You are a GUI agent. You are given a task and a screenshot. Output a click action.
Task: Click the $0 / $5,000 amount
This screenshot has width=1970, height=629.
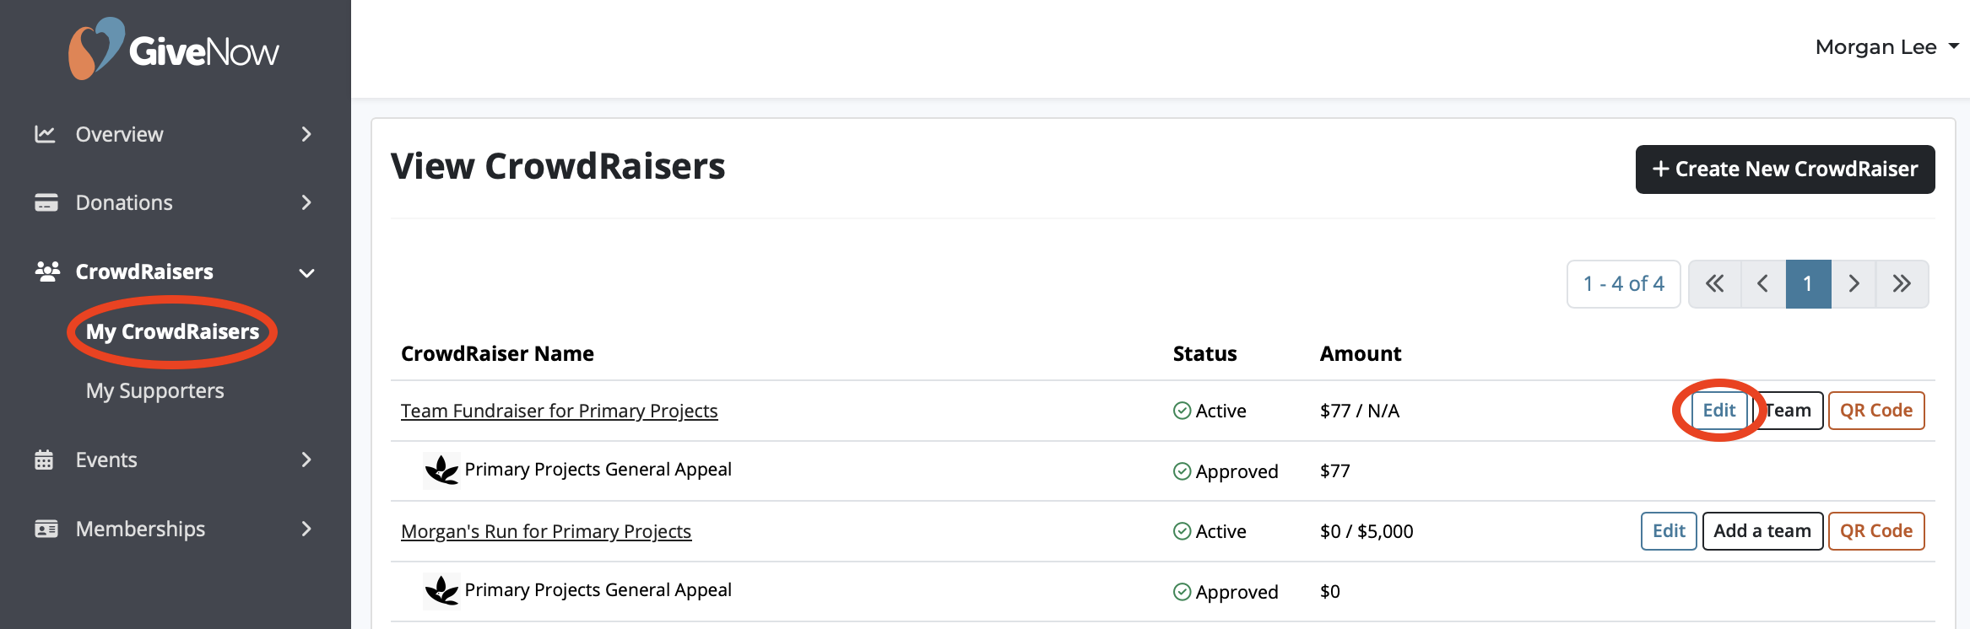[1367, 531]
